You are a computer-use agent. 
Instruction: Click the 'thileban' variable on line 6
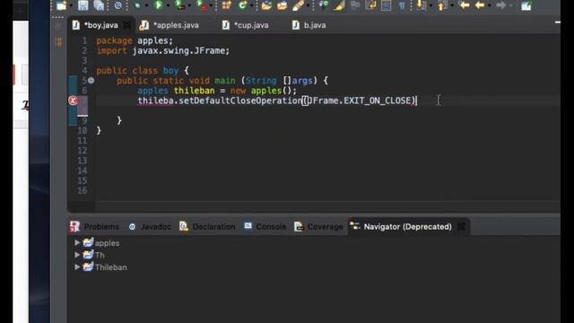(194, 91)
